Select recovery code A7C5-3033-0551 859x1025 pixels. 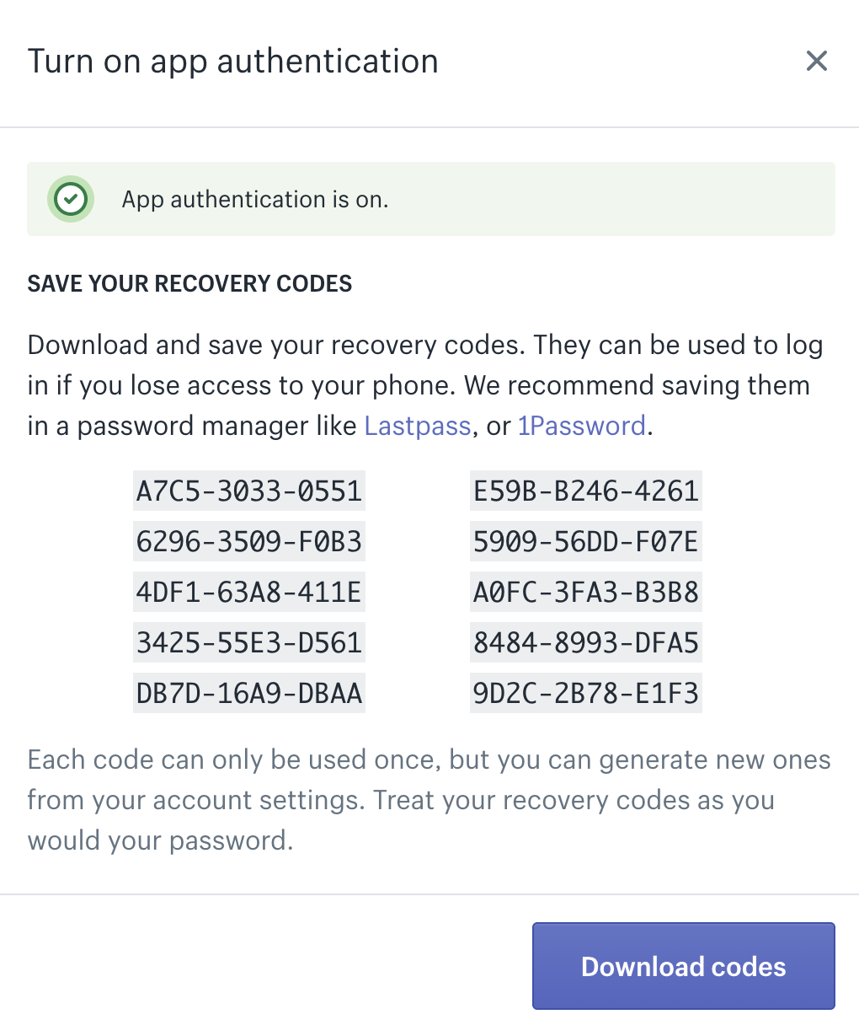[248, 491]
